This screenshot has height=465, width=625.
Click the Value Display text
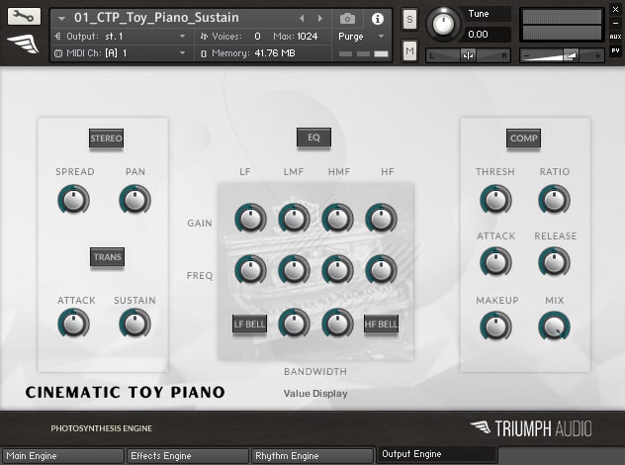pos(315,394)
